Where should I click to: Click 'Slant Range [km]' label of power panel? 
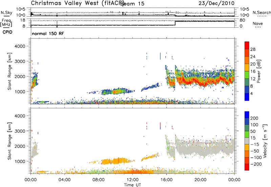click(9, 72)
